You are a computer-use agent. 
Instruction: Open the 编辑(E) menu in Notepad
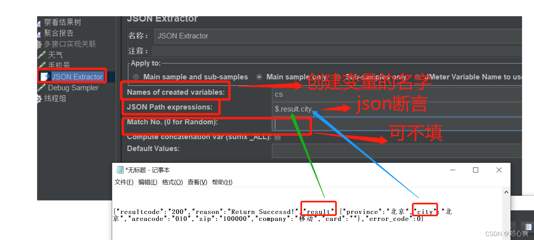[148, 182]
